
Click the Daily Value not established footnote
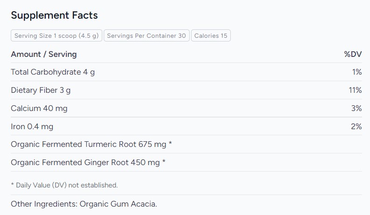[x=64, y=185]
